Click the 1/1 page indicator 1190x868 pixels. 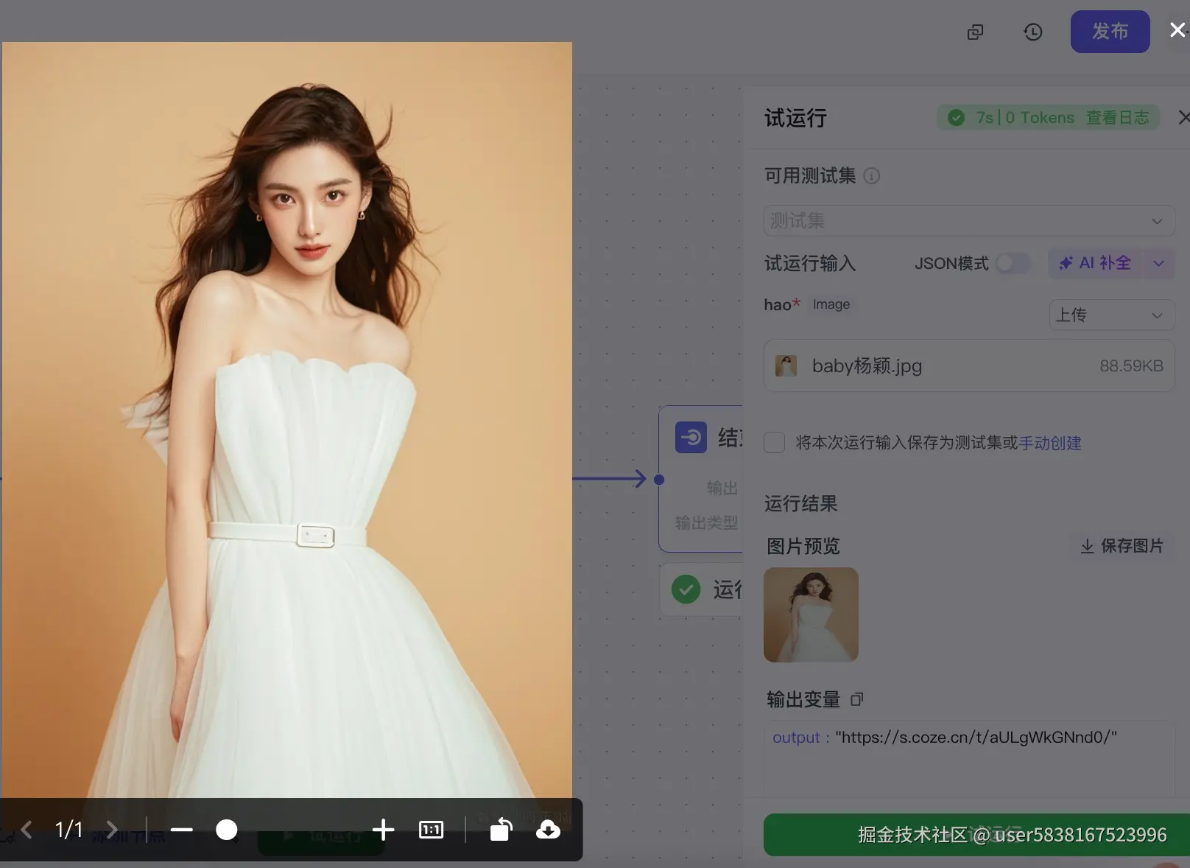click(69, 830)
